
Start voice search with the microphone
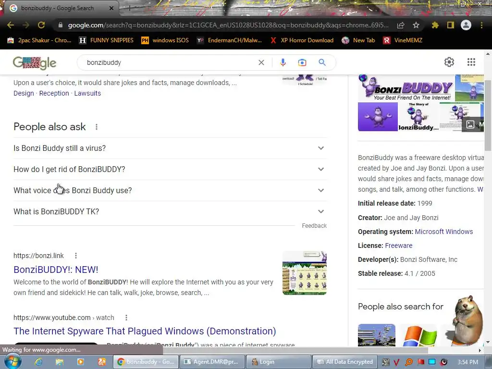pyautogui.click(x=283, y=62)
